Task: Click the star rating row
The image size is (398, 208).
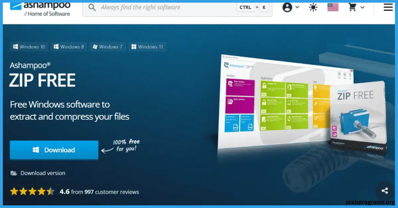Action: [x=32, y=191]
